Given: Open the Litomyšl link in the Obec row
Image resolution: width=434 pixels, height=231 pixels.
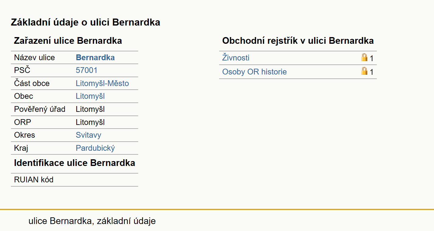Looking at the screenshot, I should click(90, 96).
